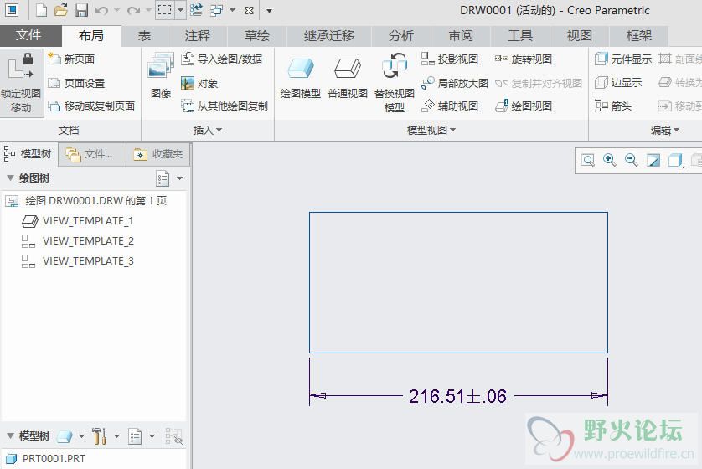Click the Regenerate icon in quick toolbar
Screen dimensions: 702x469
click(196, 10)
